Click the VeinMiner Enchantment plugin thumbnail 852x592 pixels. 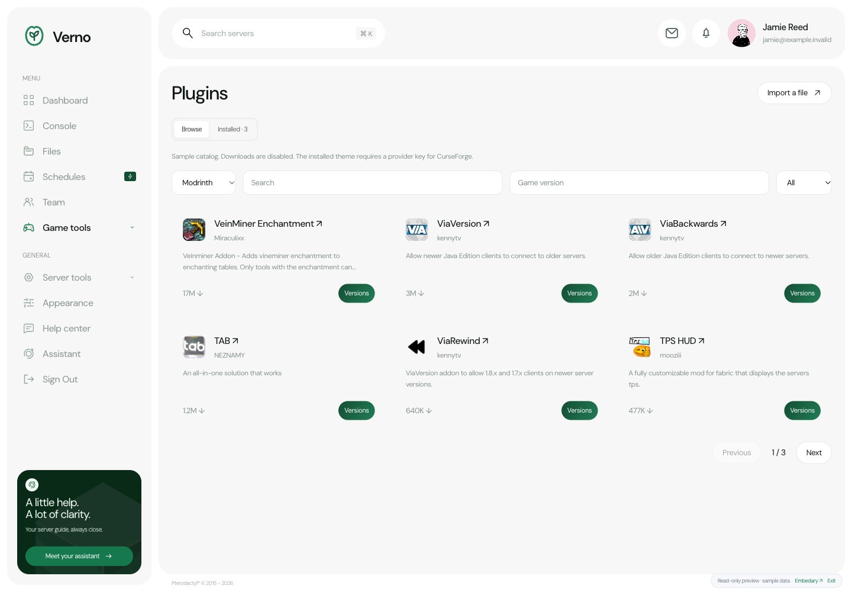[194, 230]
